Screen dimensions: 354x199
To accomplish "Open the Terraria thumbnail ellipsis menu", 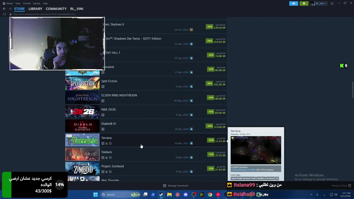I will click(69, 136).
